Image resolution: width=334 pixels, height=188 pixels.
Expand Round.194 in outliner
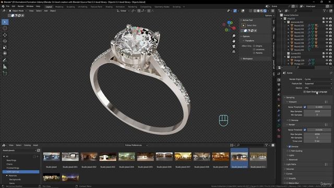tap(289, 29)
